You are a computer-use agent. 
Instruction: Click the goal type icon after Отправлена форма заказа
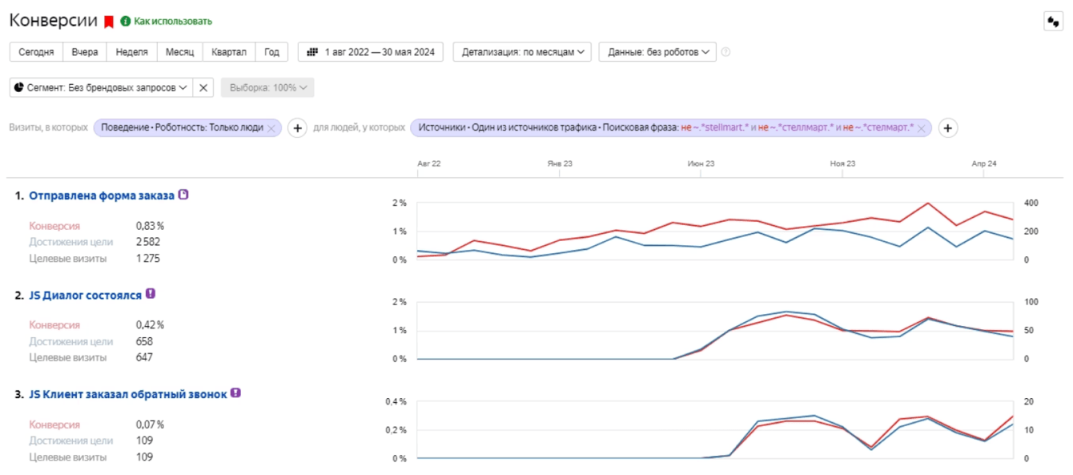point(183,195)
